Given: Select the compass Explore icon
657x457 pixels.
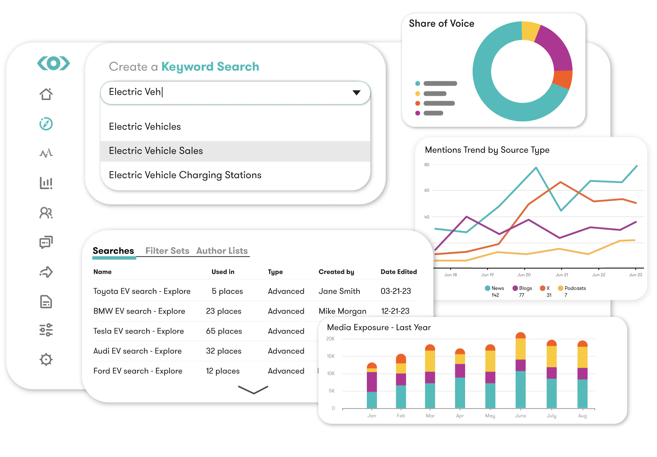Looking at the screenshot, I should 46,124.
